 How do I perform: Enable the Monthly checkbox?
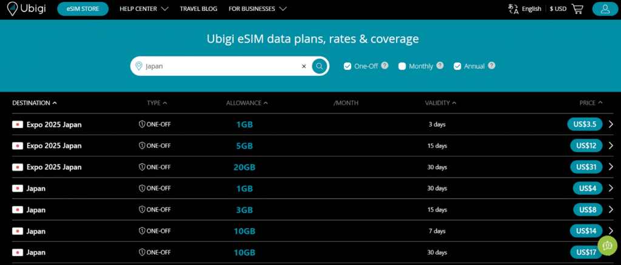(402, 66)
